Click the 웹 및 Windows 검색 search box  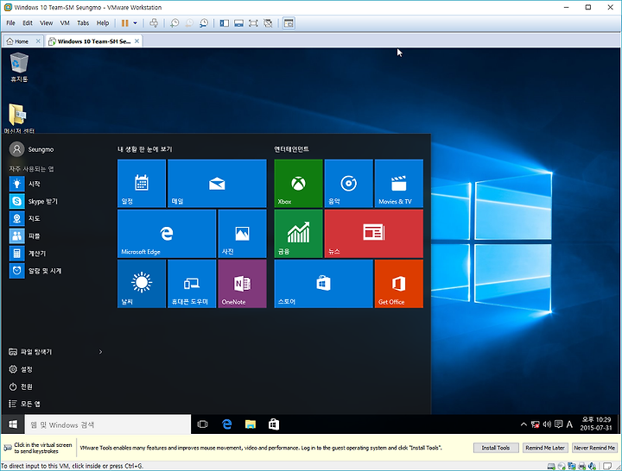[x=108, y=424]
